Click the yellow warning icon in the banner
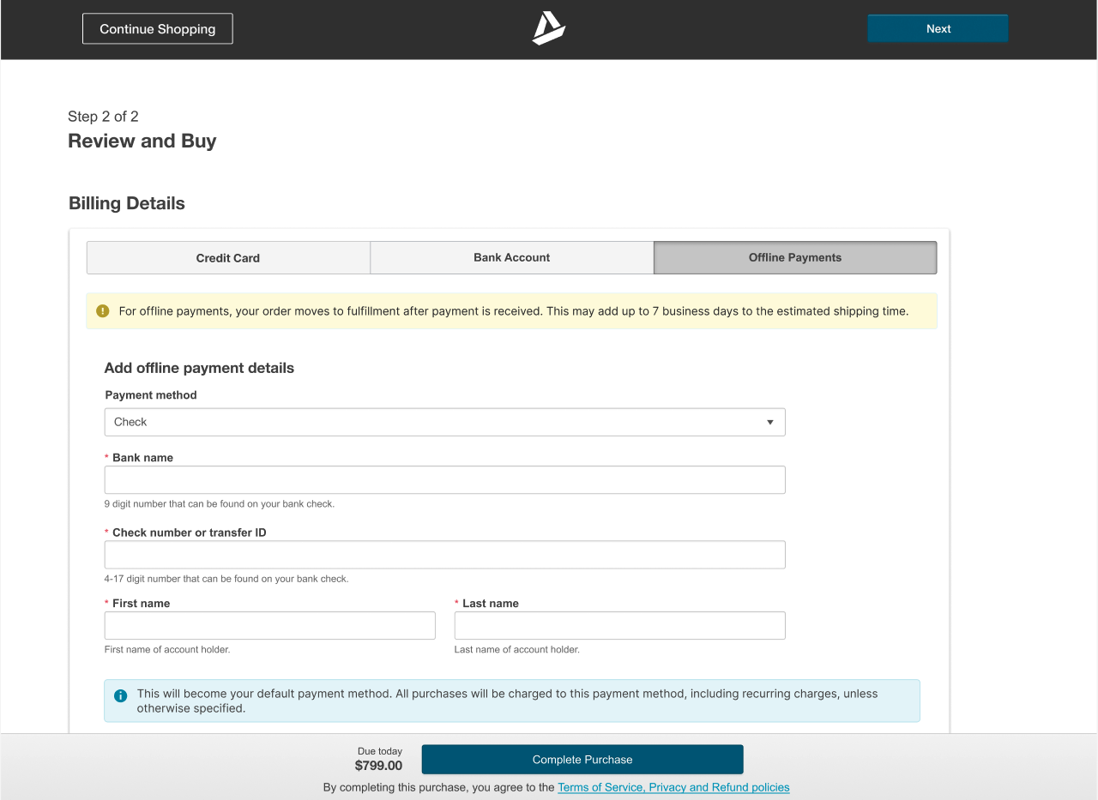Image resolution: width=1098 pixels, height=800 pixels. click(103, 311)
